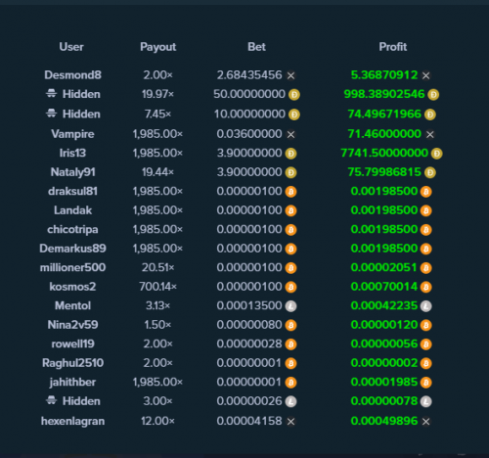Click the Bitcoin icon next to kosmos2's bet
This screenshot has height=458, width=489.
(x=290, y=287)
